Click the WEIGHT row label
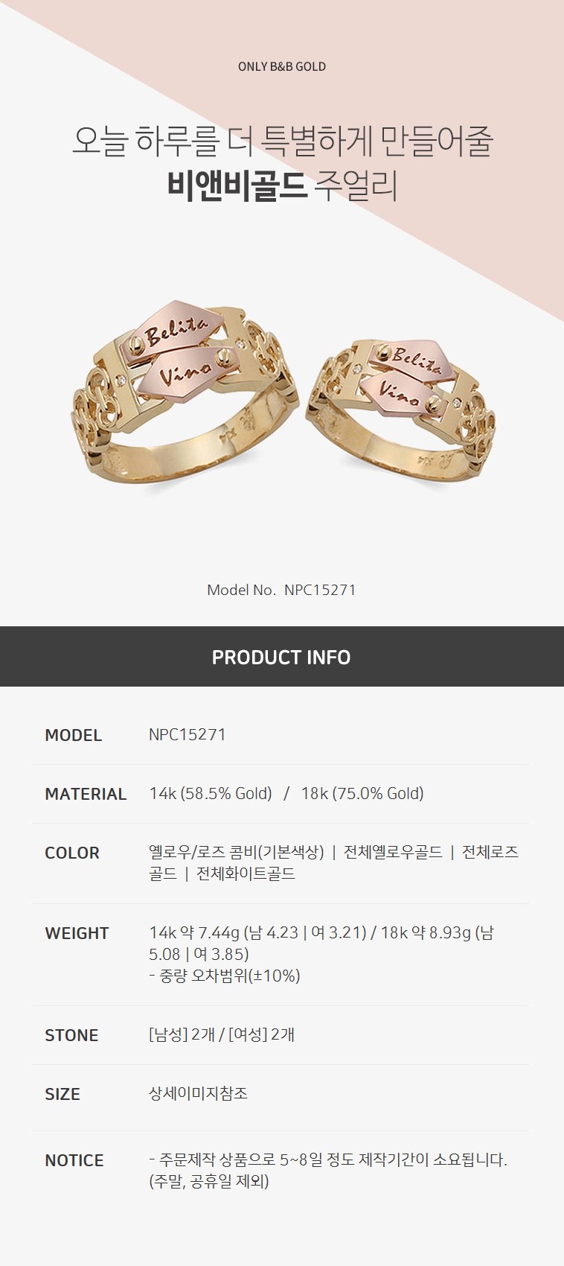 (77, 933)
